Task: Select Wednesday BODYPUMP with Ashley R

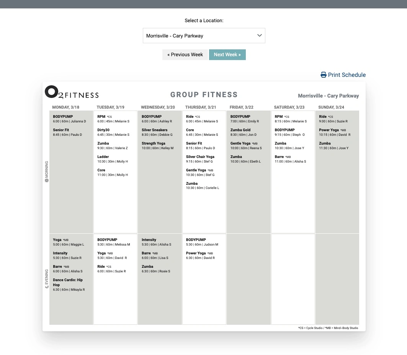Action: coord(157,119)
